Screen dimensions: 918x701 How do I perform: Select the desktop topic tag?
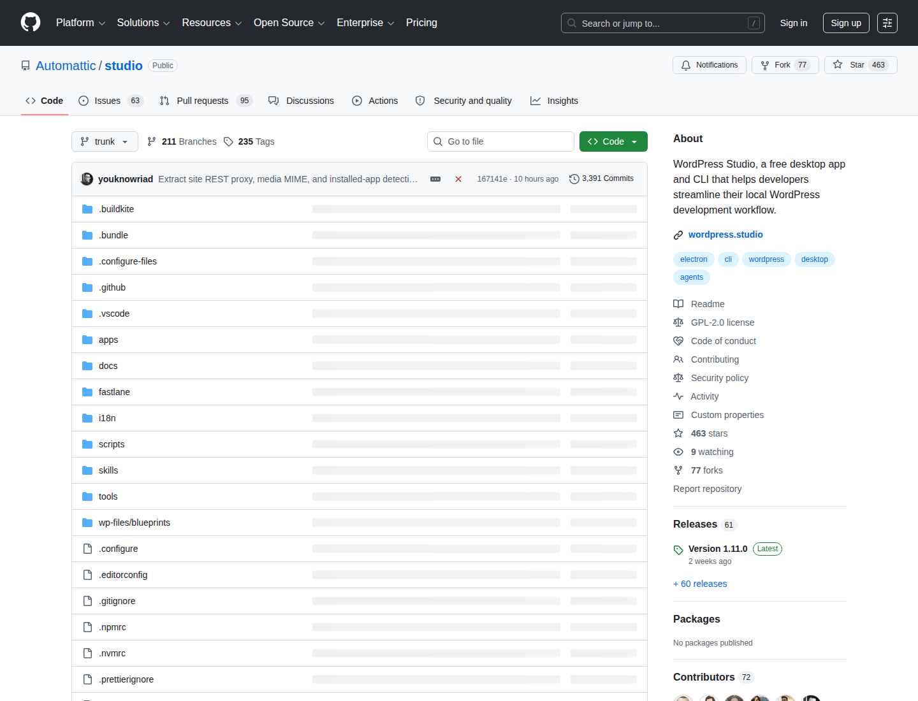(815, 259)
